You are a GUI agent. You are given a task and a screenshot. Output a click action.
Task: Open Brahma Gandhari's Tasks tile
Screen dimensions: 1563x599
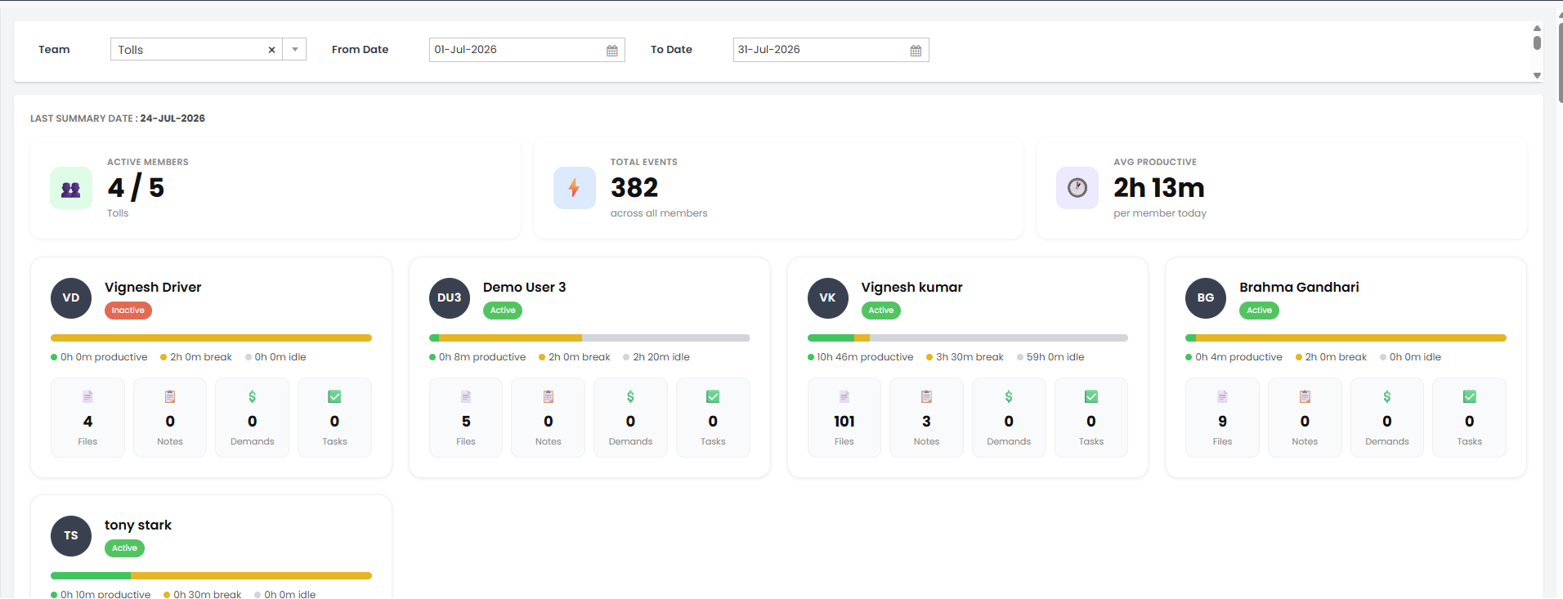coord(1469,418)
